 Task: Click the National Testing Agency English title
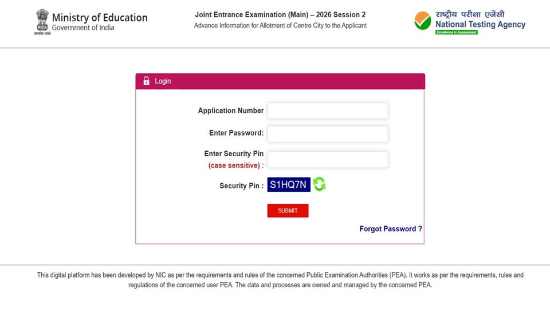(480, 24)
